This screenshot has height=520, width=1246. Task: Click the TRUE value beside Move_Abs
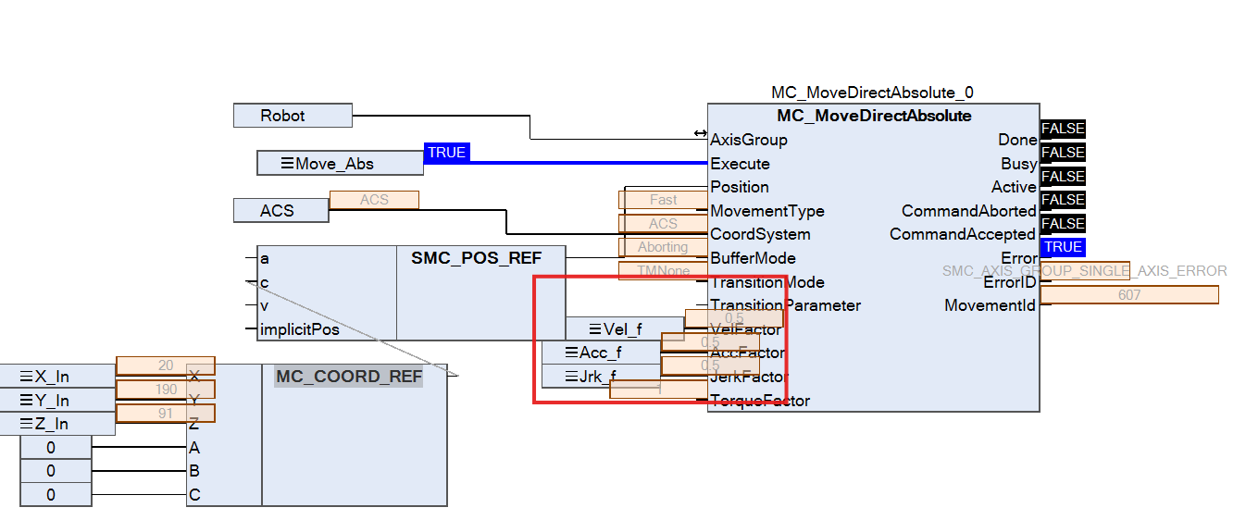pyautogui.click(x=446, y=153)
